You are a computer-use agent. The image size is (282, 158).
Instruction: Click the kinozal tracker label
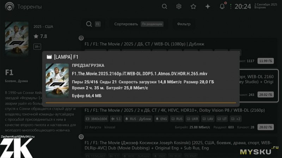[x=110, y=127]
